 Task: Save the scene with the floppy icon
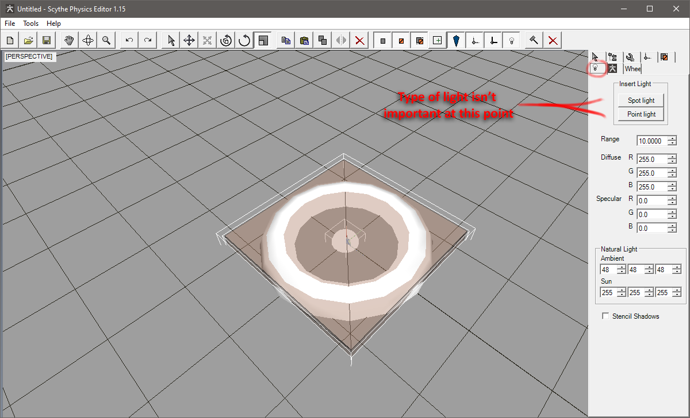click(x=47, y=40)
